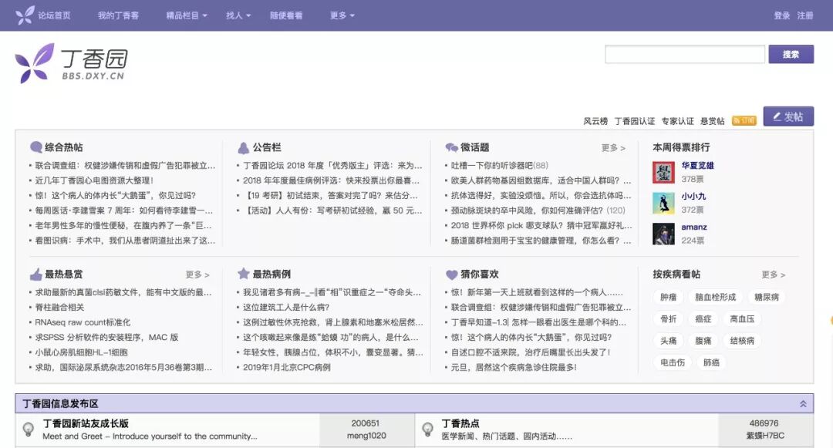Select the 脑血栓形成 disease tag
The image size is (833, 448).
716,297
